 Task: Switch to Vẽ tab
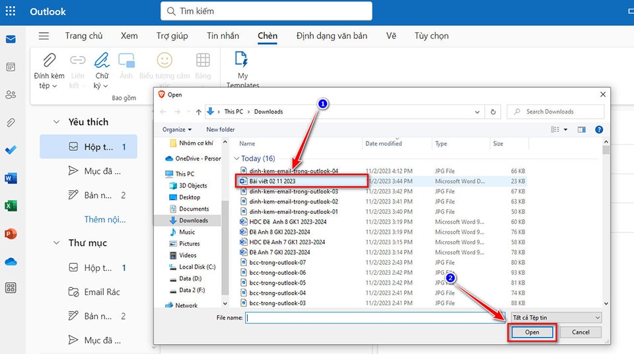[391, 36]
